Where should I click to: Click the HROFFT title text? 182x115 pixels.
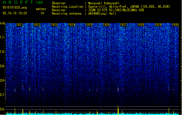coord(18,2)
